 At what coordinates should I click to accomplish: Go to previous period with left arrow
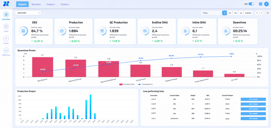[257, 13]
